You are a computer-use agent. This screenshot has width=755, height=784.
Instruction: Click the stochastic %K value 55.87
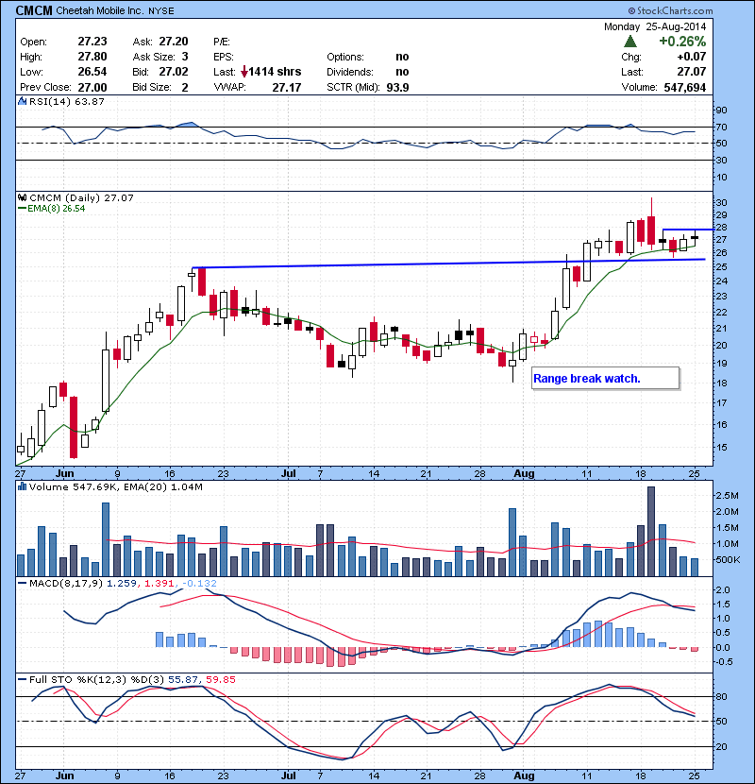183,679
